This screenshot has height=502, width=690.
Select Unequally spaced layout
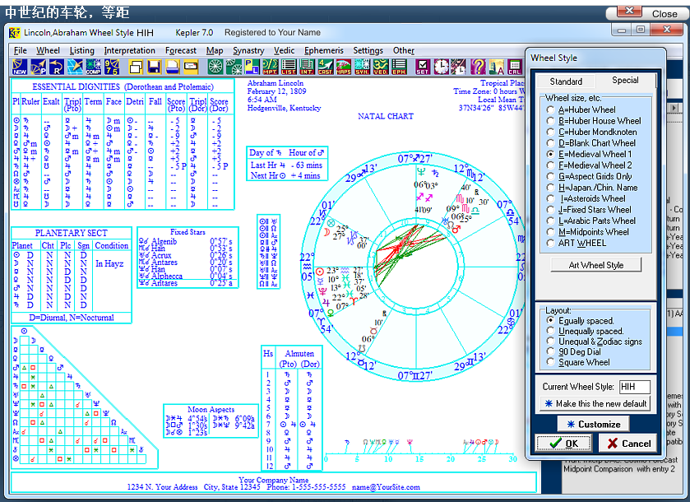tap(551, 332)
